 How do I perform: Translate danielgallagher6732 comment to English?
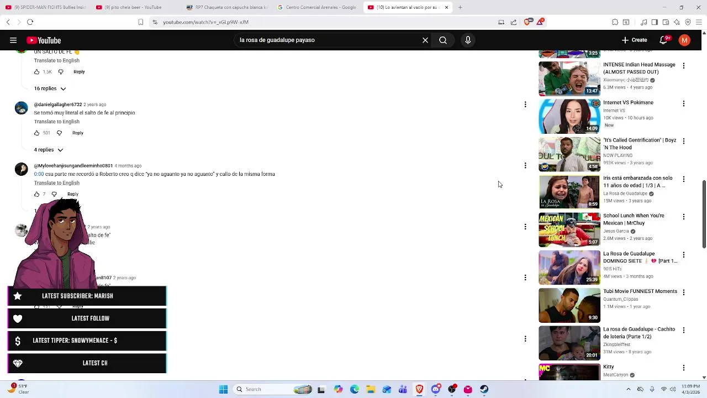coord(57,122)
